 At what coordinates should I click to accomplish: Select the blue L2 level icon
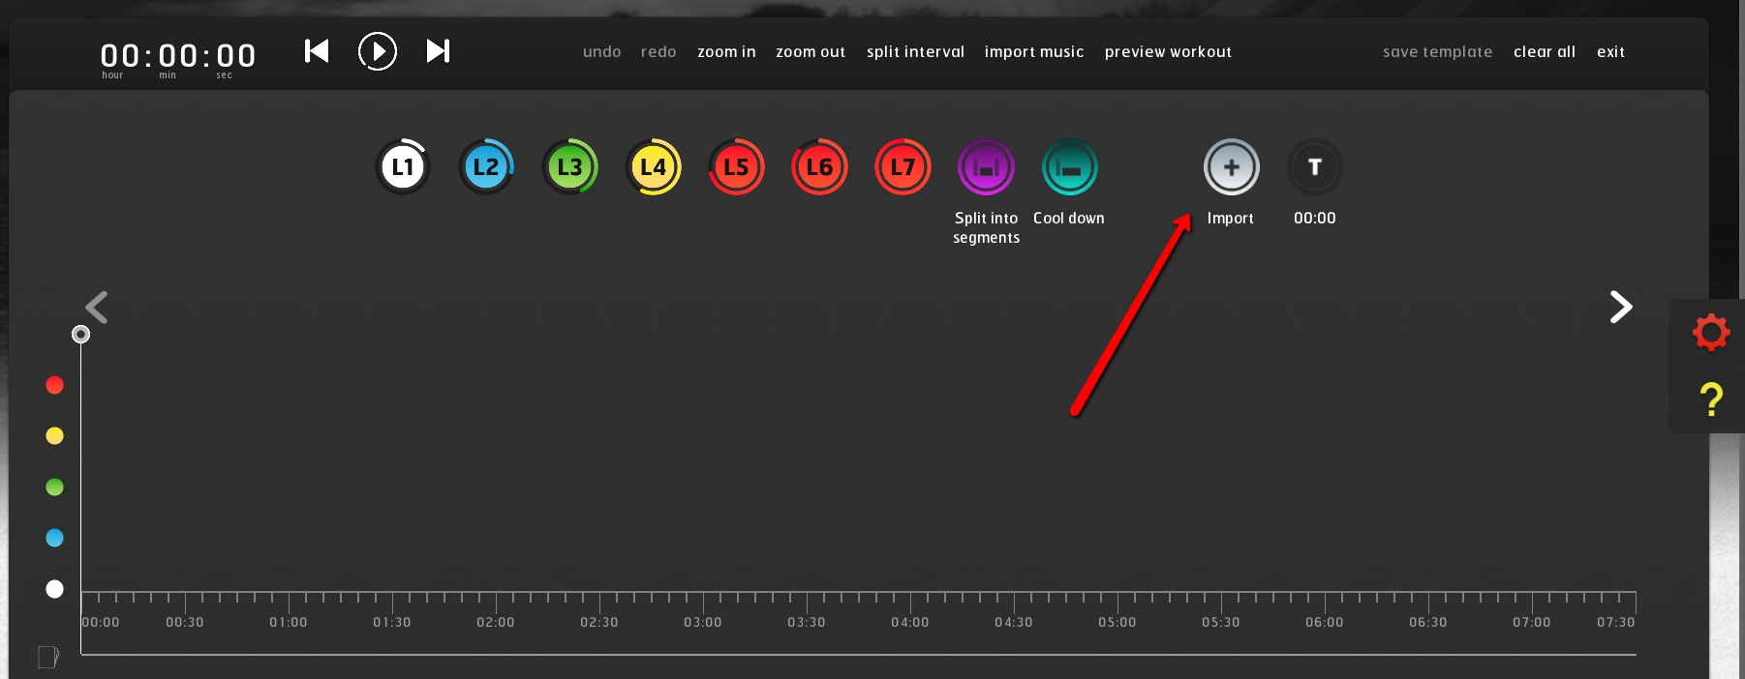(486, 167)
